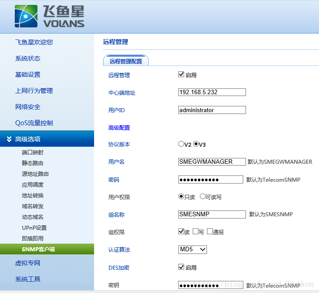Open QoS流量控制 menu
Image resolution: width=319 pixels, height=293 pixels.
34,123
